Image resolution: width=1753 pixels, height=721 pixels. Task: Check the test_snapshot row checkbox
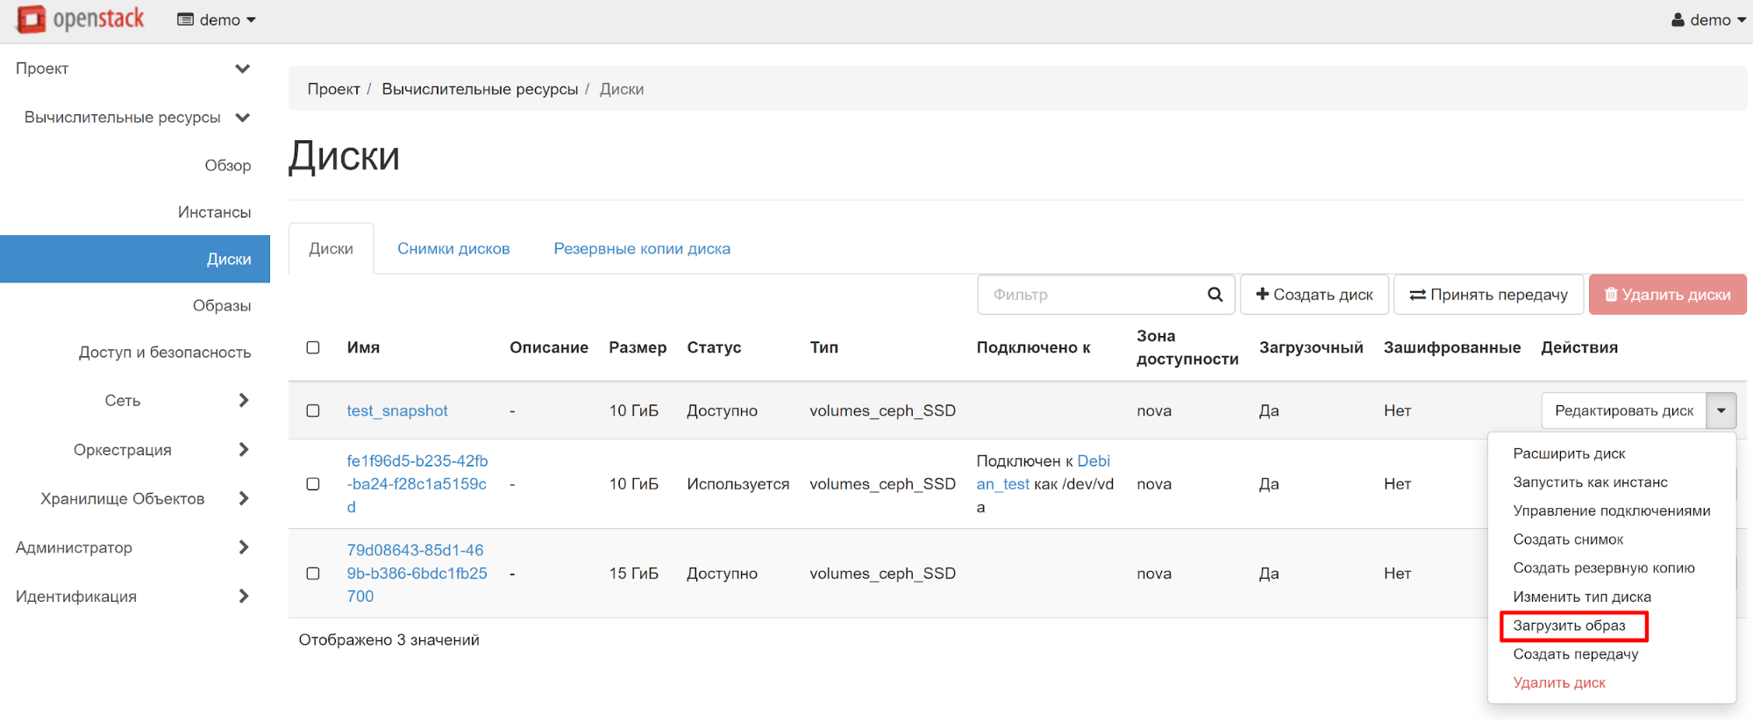[x=313, y=410]
